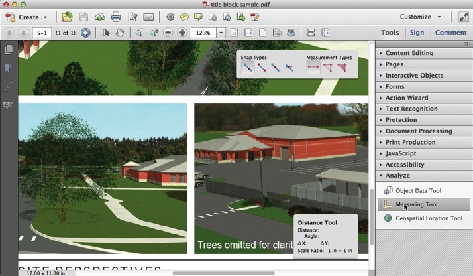Select the Hand tool in toolbar
This screenshot has height=276, width=473.
pos(120,33)
